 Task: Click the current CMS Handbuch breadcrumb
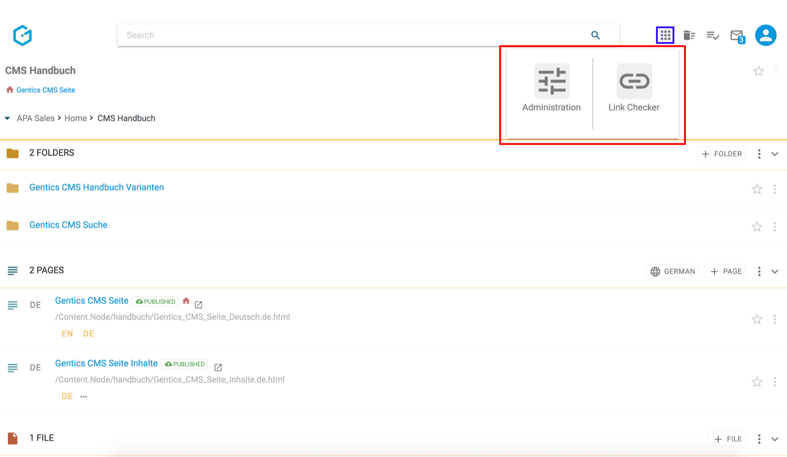coord(126,118)
